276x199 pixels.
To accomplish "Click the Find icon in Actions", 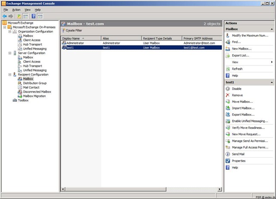I will tap(228, 42).
